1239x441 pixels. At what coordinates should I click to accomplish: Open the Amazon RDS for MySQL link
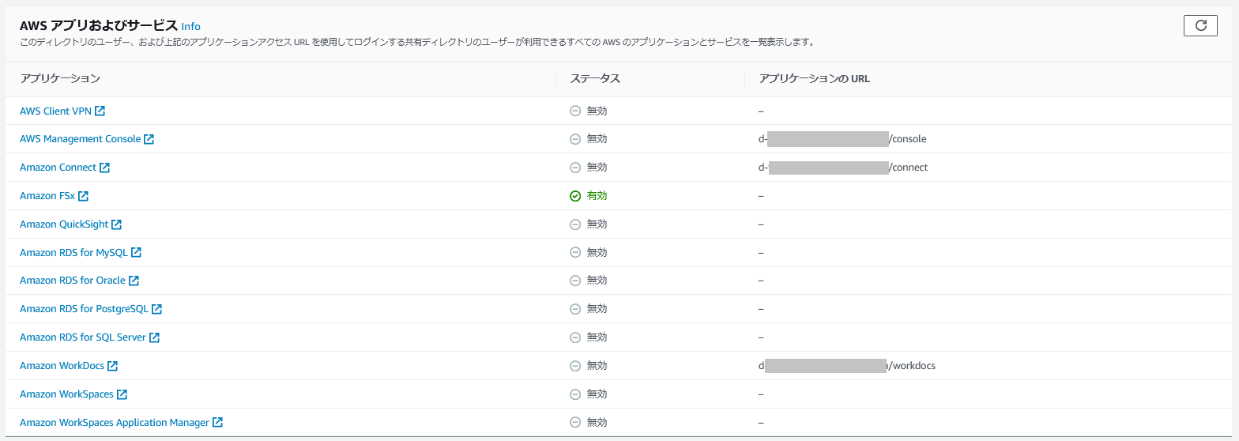tap(81, 253)
